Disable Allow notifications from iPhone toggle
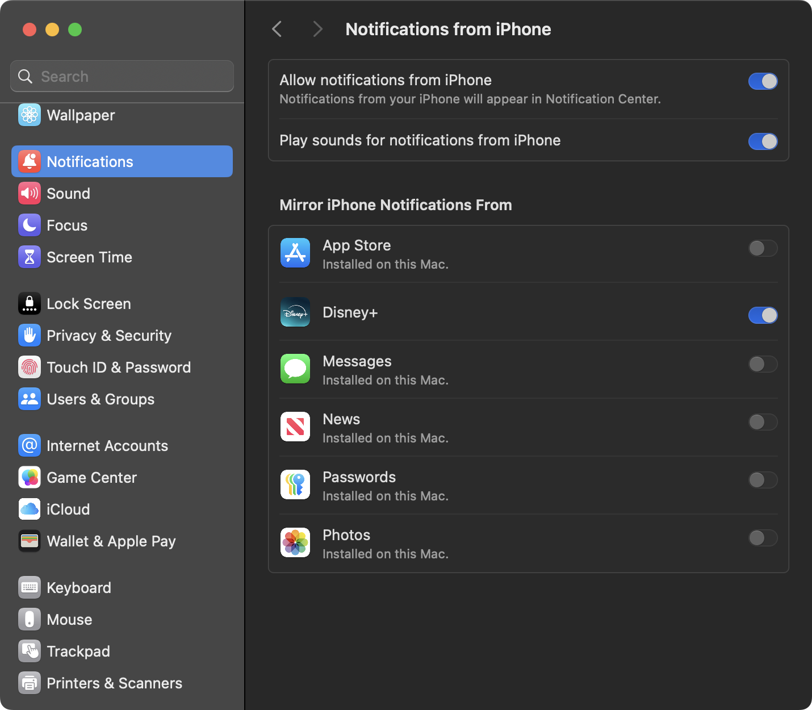The width and height of the screenshot is (812, 710). [763, 81]
